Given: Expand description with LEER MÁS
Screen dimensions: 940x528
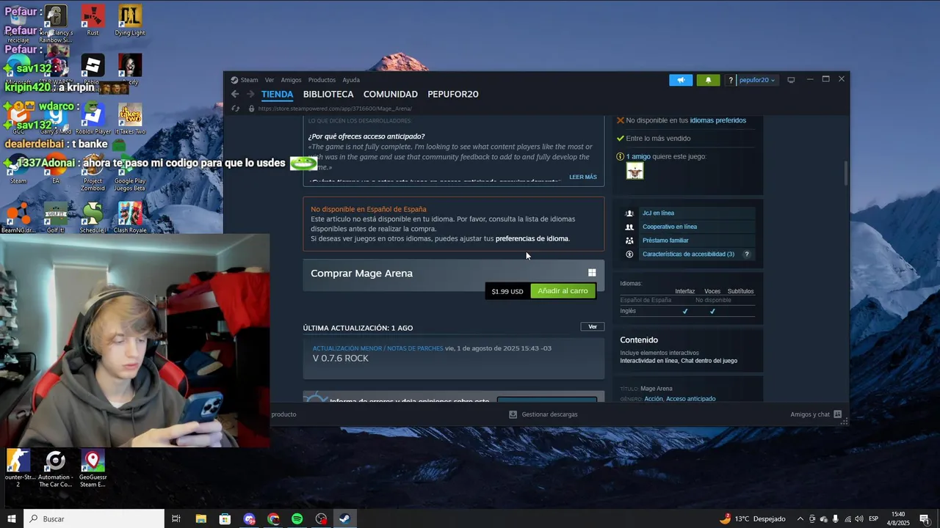Looking at the screenshot, I should 583,177.
